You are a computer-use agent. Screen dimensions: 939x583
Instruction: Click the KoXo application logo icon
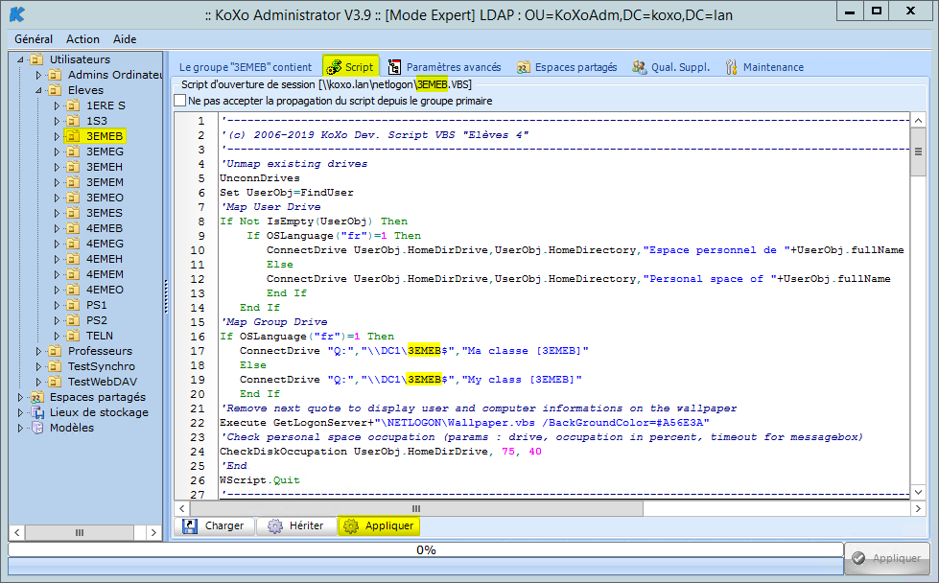[x=17, y=13]
